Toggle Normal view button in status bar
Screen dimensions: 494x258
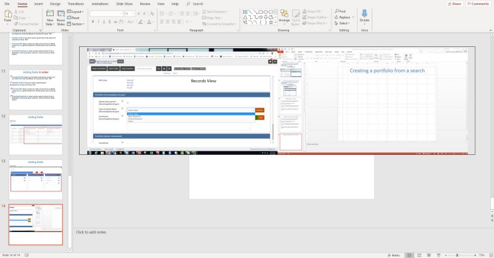tap(411, 254)
